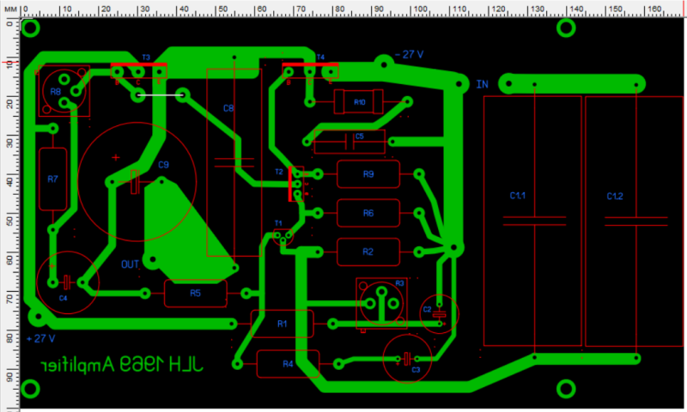This screenshot has height=412, width=687.
Task: Select the mounting hole above the IN track
Action: 566,28
